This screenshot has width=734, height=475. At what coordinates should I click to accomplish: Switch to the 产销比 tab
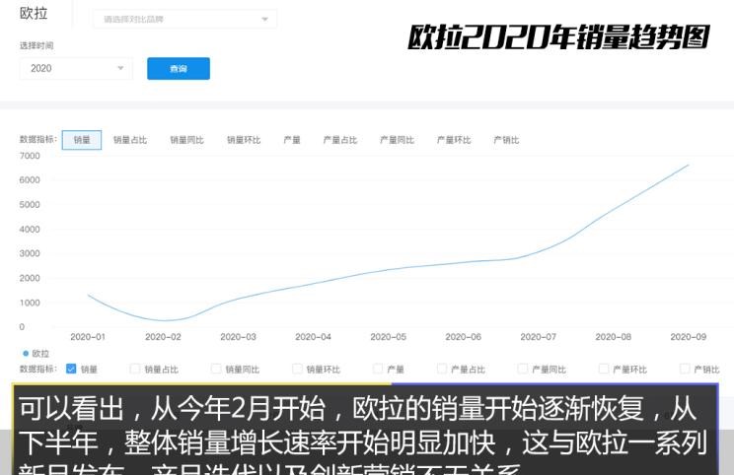(506, 140)
